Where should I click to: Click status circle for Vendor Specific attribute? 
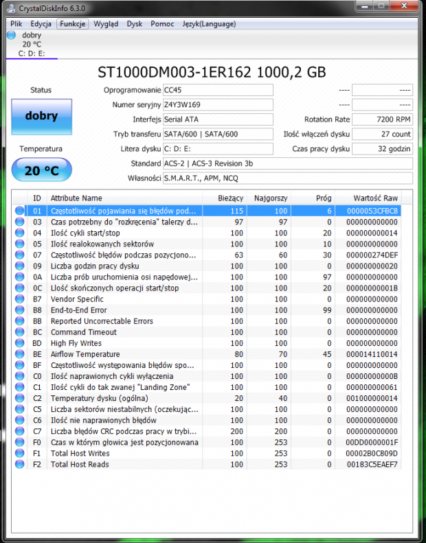[20, 299]
